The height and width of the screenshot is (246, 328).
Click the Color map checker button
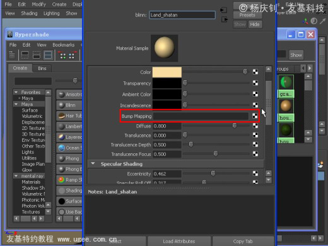[x=255, y=72]
